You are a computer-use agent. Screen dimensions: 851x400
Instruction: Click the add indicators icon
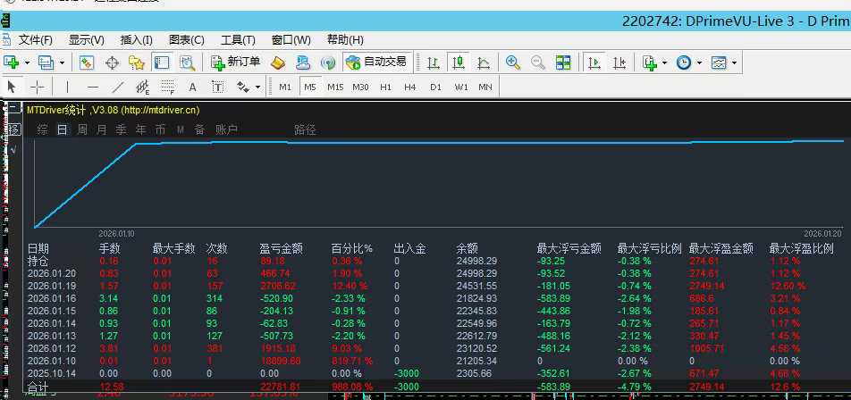coord(650,62)
